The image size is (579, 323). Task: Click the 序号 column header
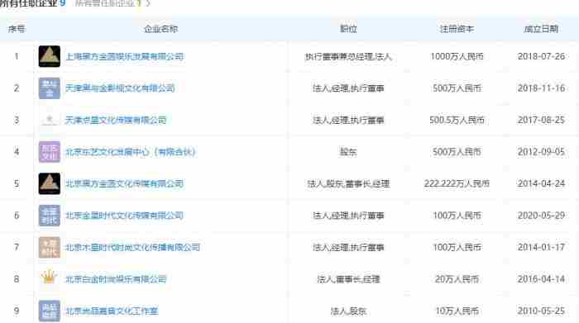pyautogui.click(x=17, y=29)
